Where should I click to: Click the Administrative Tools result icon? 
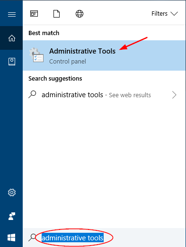pos(36,55)
